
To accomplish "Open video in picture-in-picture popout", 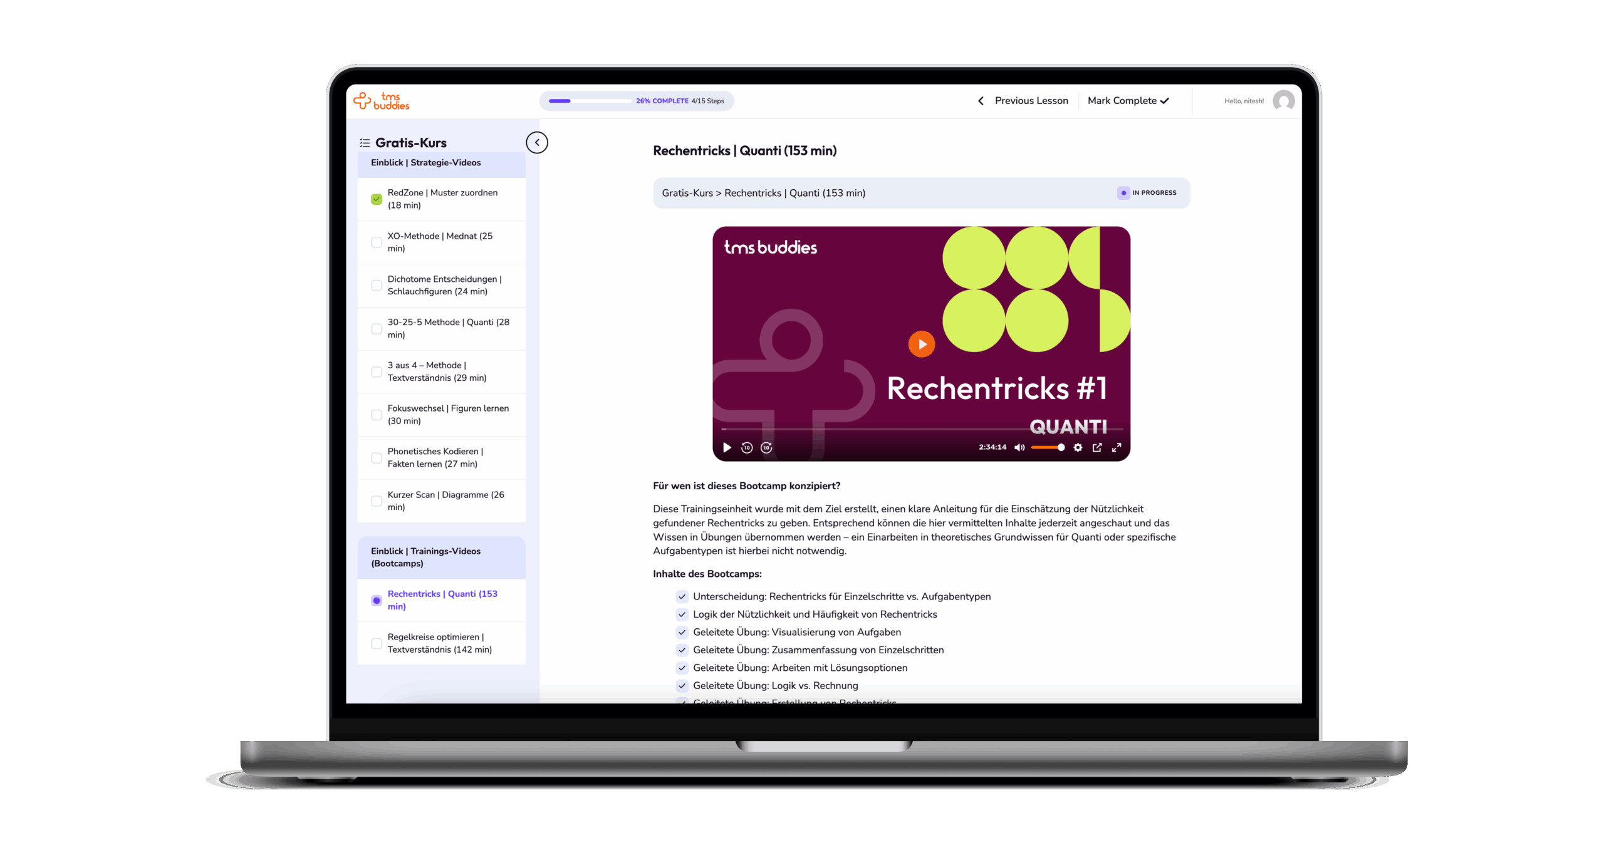I will tap(1096, 447).
